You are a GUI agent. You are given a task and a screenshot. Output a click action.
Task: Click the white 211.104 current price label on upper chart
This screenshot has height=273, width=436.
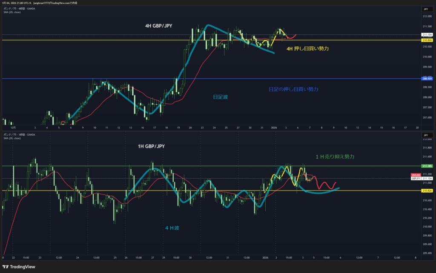pyautogui.click(x=427, y=34)
